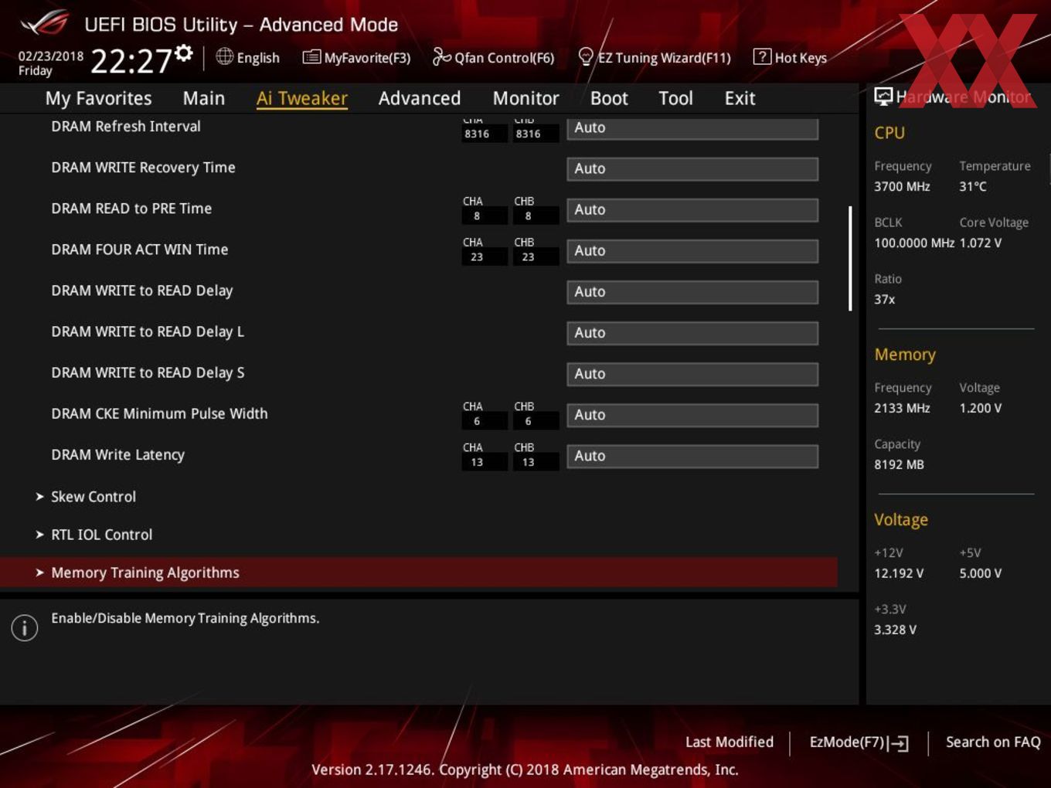Set DRAM Refresh Interval Auto field
Image resolution: width=1051 pixels, height=788 pixels.
pyautogui.click(x=692, y=128)
